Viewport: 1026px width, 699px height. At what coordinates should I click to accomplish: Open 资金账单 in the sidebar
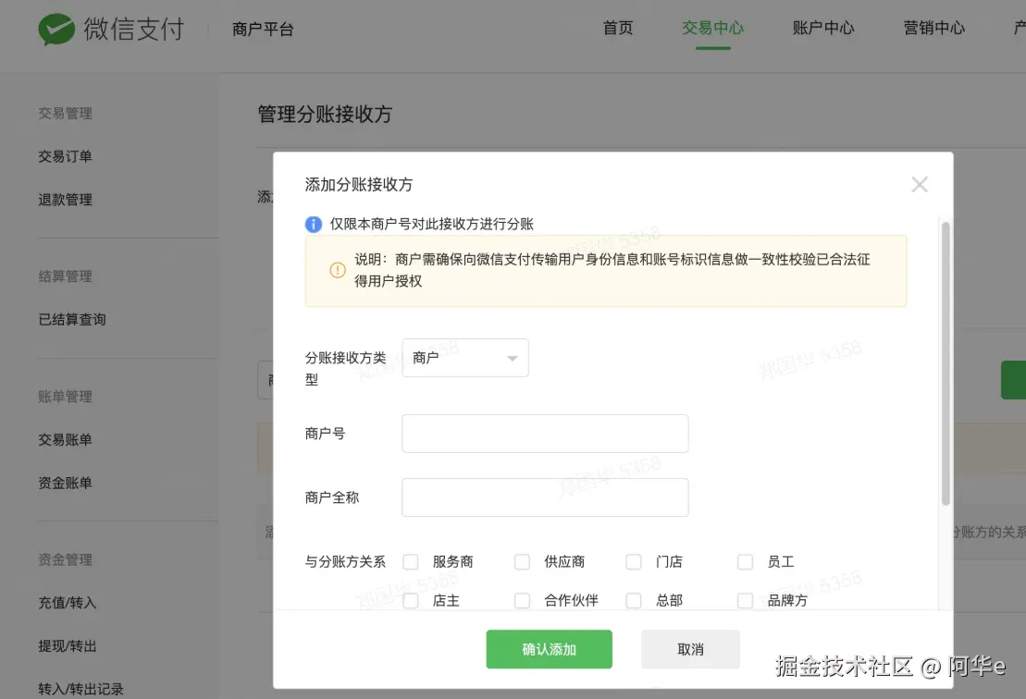[x=65, y=483]
